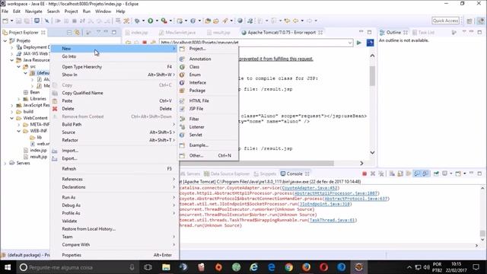Open the browser URL dropdown arrow
Viewport: 487px width, 274px height.
click(x=350, y=43)
